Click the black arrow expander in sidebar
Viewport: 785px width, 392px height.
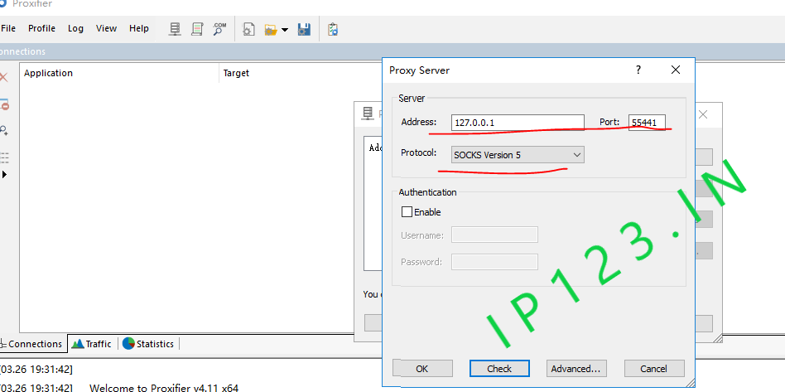click(4, 174)
